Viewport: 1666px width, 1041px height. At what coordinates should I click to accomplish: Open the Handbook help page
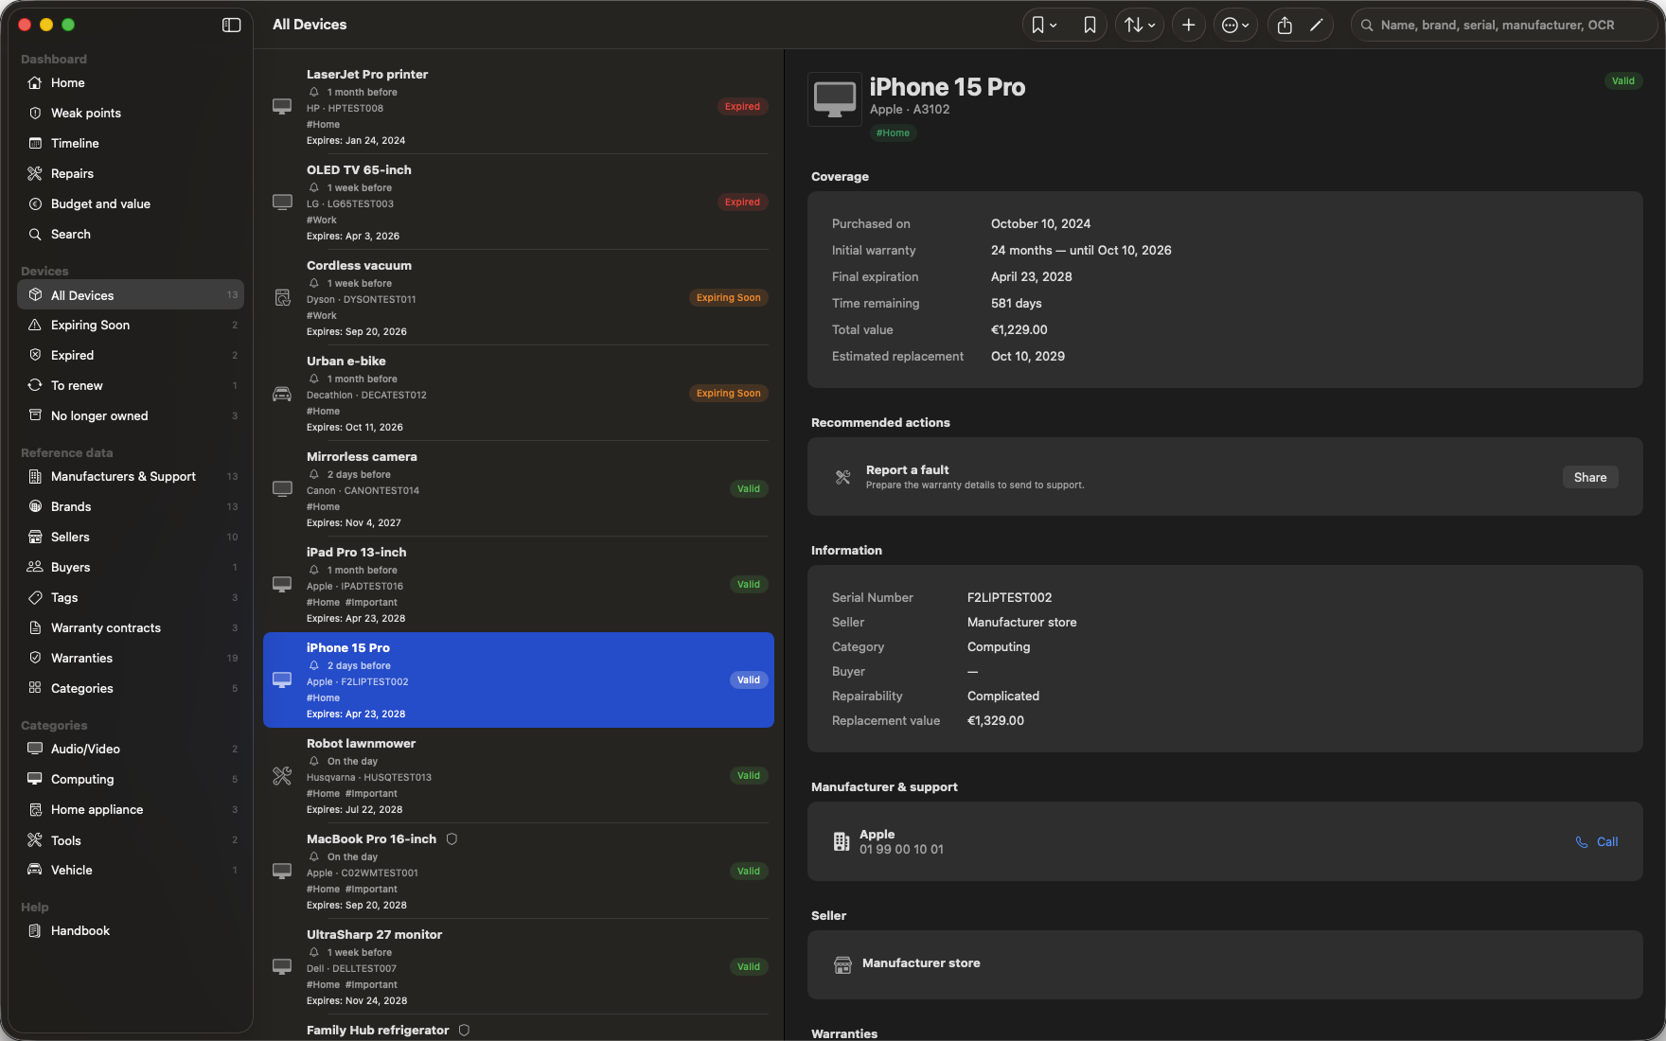(x=131, y=931)
